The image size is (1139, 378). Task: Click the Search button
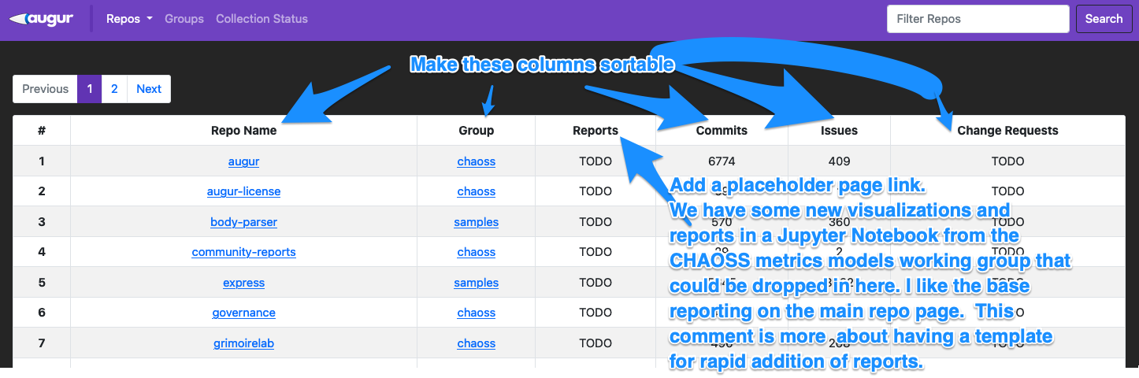pyautogui.click(x=1104, y=19)
